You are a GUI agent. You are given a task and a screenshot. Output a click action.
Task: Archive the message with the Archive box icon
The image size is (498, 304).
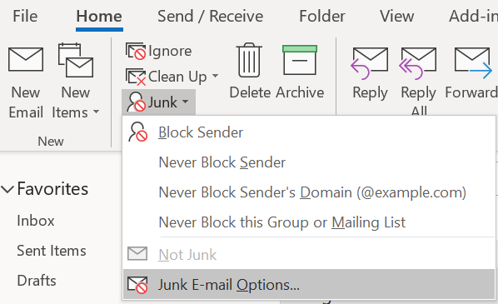(x=300, y=60)
